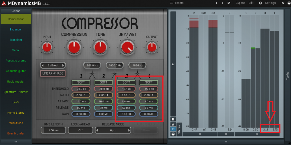This screenshot has width=291, height=145.
Task: Open the meters help question icon
Action: (x=173, y=134)
